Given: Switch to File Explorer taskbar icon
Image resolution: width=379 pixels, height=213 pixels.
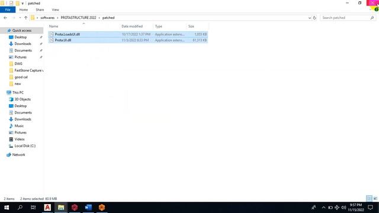Looking at the screenshot, I should (61, 208).
